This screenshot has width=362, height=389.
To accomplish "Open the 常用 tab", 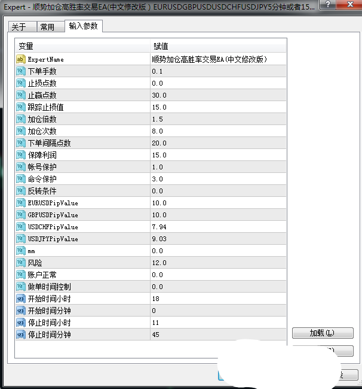I will coord(47,28).
